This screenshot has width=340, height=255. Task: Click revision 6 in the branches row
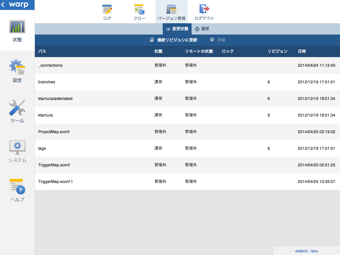[269, 82]
